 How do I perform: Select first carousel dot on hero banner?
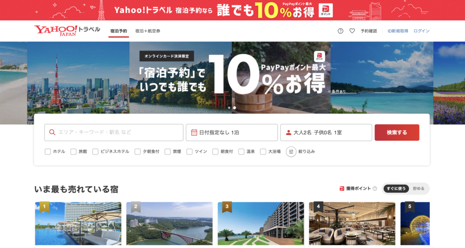[x=229, y=108]
